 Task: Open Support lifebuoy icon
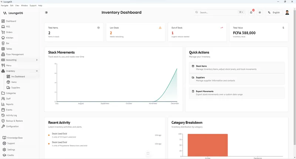click(x=4, y=143)
